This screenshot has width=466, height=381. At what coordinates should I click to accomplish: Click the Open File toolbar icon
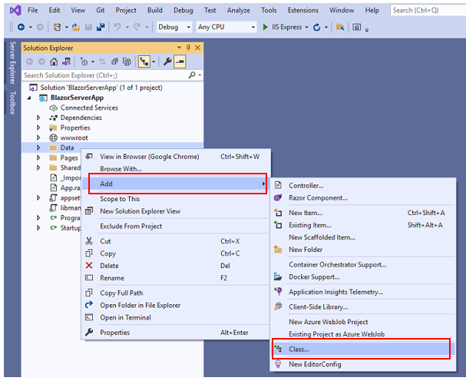(76, 28)
